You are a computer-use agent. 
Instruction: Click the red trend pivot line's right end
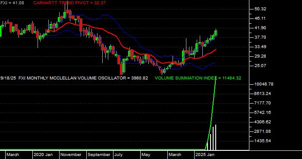[x=216, y=49]
